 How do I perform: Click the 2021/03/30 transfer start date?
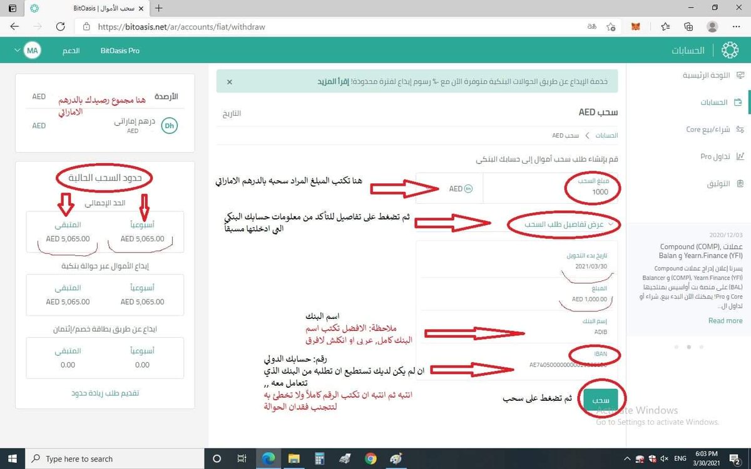pos(592,266)
